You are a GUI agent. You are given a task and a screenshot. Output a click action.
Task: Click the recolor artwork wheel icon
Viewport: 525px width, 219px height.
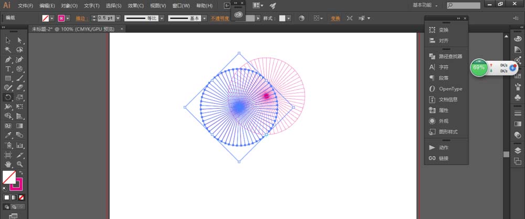302,18
